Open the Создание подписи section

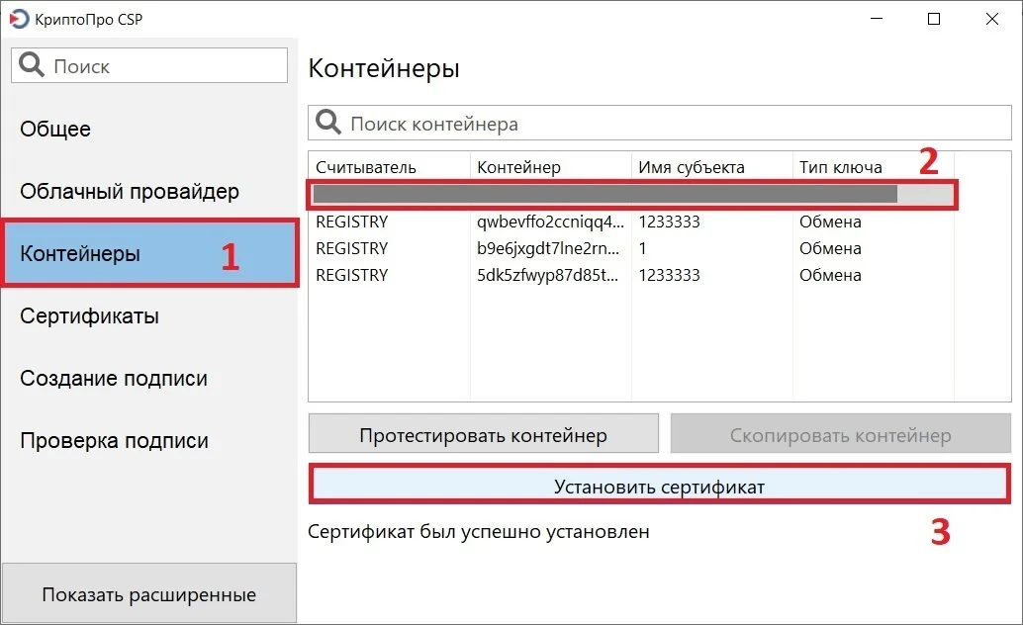click(149, 378)
